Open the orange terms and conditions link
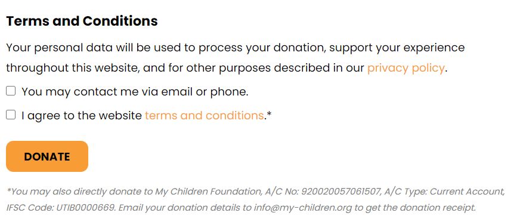The height and width of the screenshot is (222, 520). (205, 116)
